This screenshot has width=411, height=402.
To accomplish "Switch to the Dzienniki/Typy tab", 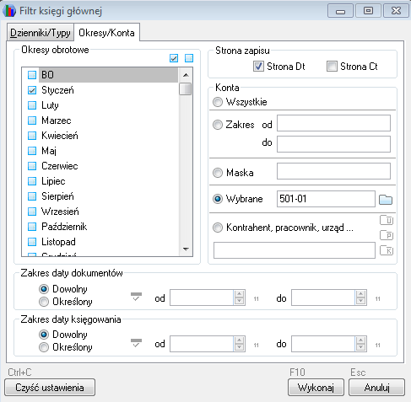I will coord(41,33).
